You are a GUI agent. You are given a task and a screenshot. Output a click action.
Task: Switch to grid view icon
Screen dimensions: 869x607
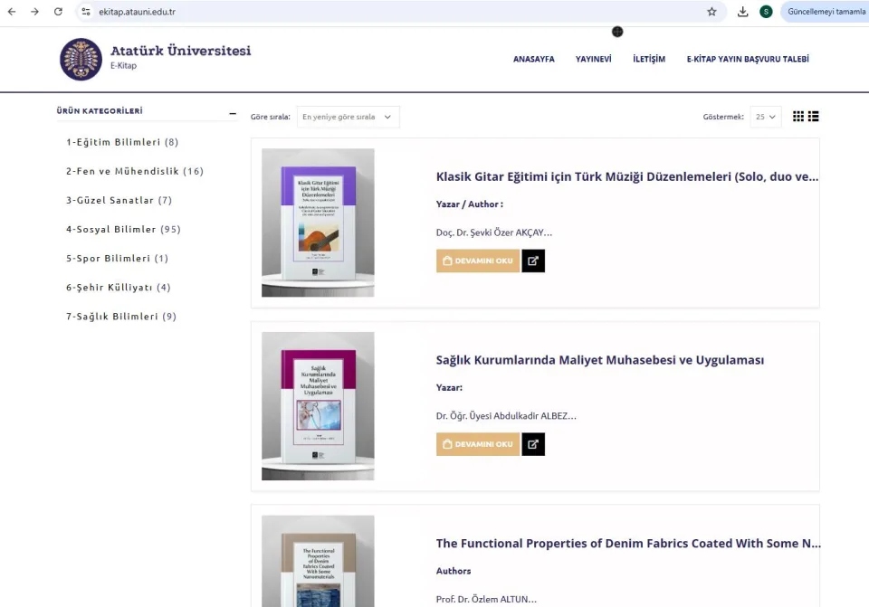pyautogui.click(x=798, y=117)
